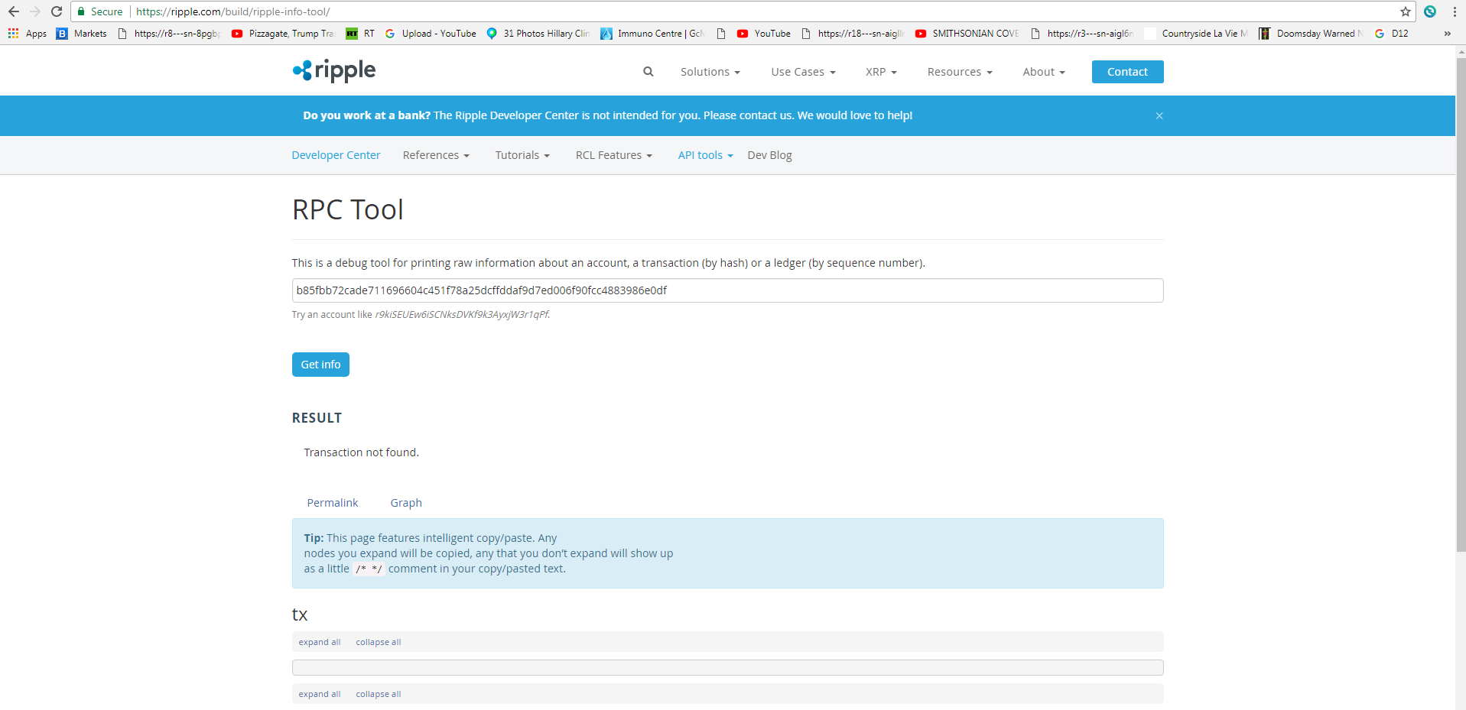The image size is (1466, 710).
Task: Click the empty tx result box
Action: click(727, 668)
